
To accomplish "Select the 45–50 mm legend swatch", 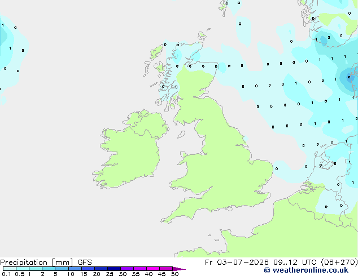I will pos(166,269).
